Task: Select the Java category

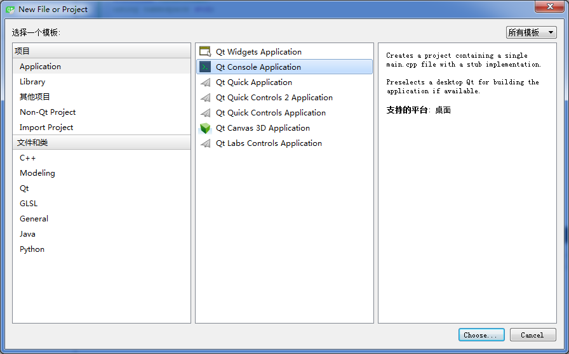Action: pyautogui.click(x=102, y=234)
